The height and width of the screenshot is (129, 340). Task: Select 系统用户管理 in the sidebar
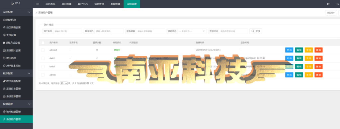[x=16, y=119]
